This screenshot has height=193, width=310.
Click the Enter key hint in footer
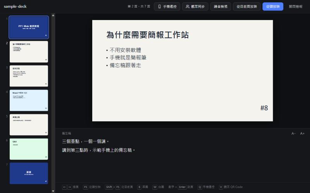click(182, 187)
